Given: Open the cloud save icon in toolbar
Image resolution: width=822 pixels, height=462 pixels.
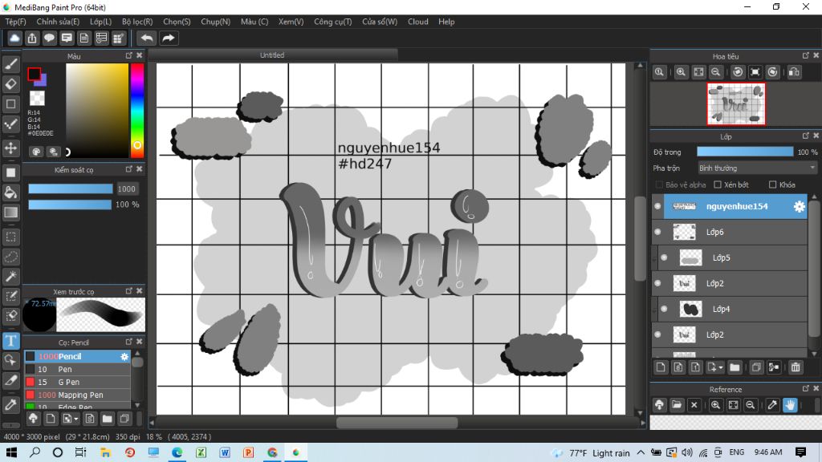Looking at the screenshot, I should (14, 38).
